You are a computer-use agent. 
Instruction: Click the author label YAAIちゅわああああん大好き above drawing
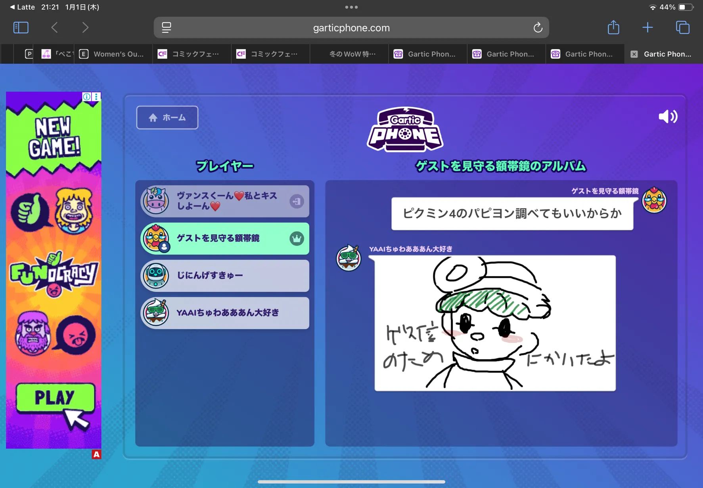pos(411,249)
